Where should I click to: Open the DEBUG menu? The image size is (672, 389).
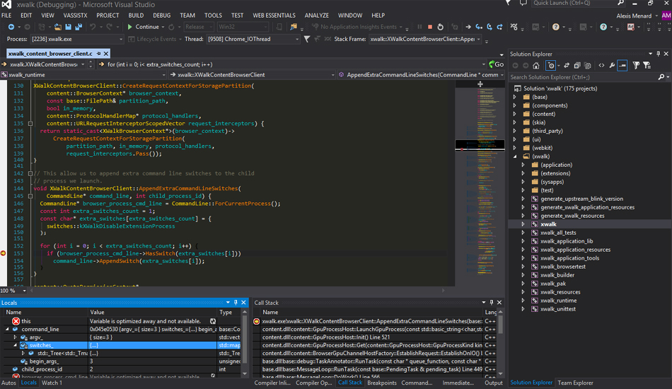161,15
